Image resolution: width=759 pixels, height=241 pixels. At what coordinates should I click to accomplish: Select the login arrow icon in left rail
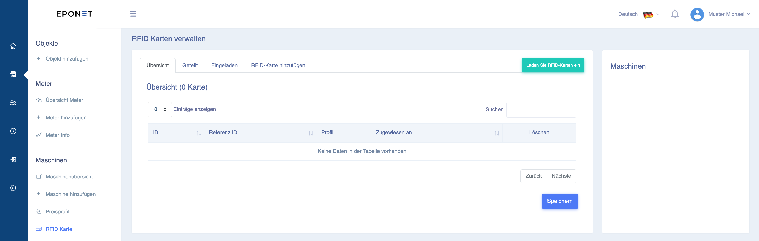(x=13, y=159)
